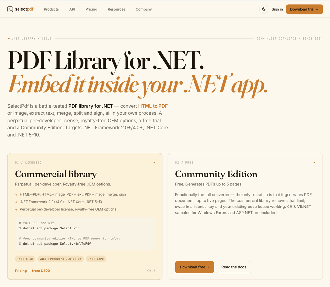Open the Commercial library card heading
The width and height of the screenshot is (330, 287).
pos(56,174)
